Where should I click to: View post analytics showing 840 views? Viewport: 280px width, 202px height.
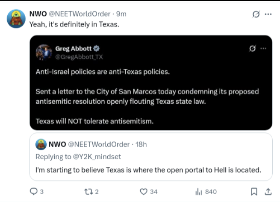pos(198,192)
